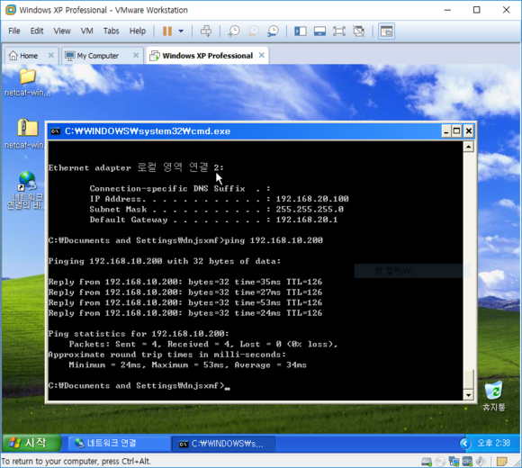Click the Send Ctrl+Alt+Del icon
The image size is (522, 468).
click(x=206, y=31)
